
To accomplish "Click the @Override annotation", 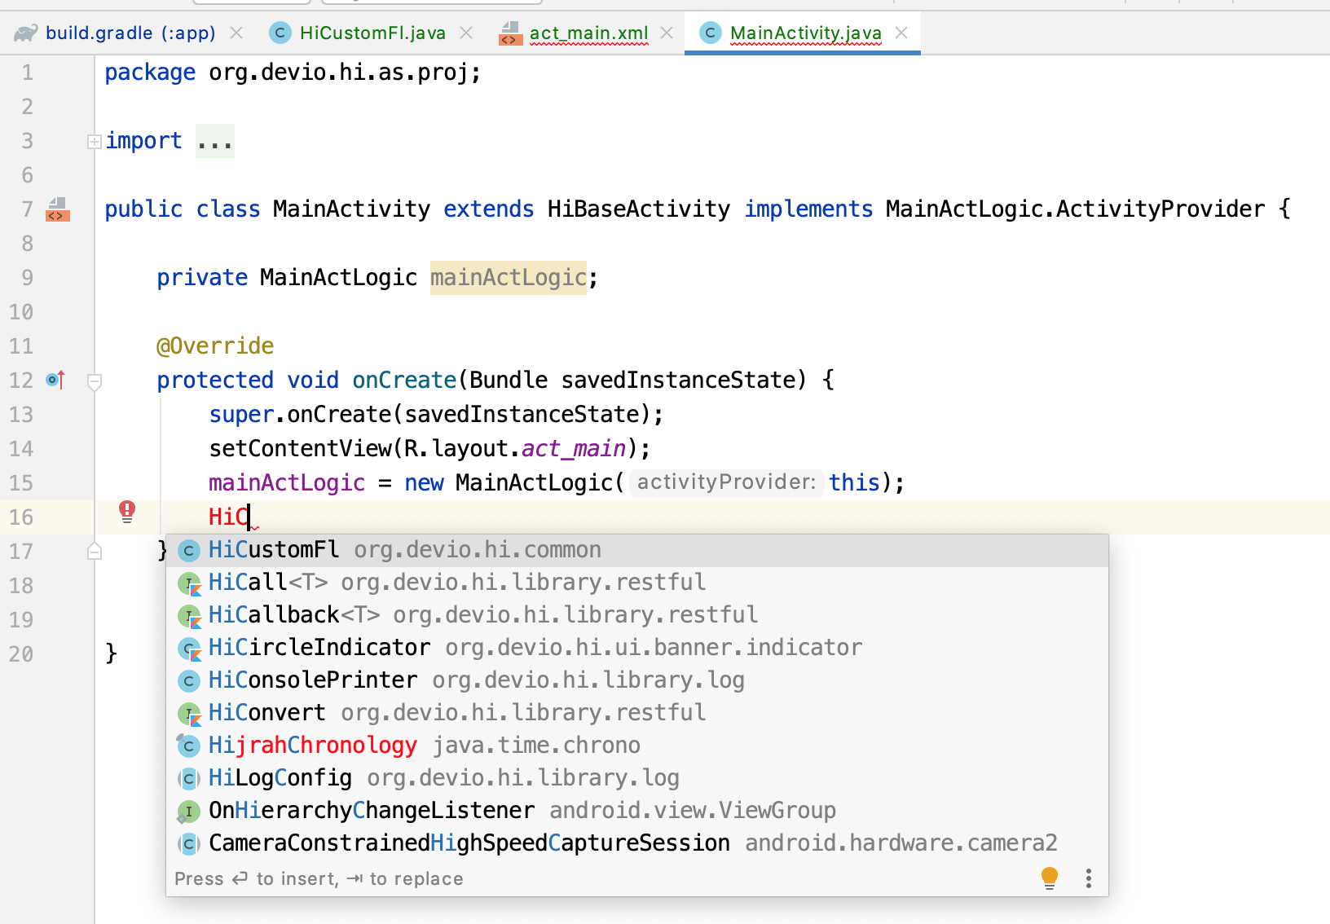I will point(215,346).
